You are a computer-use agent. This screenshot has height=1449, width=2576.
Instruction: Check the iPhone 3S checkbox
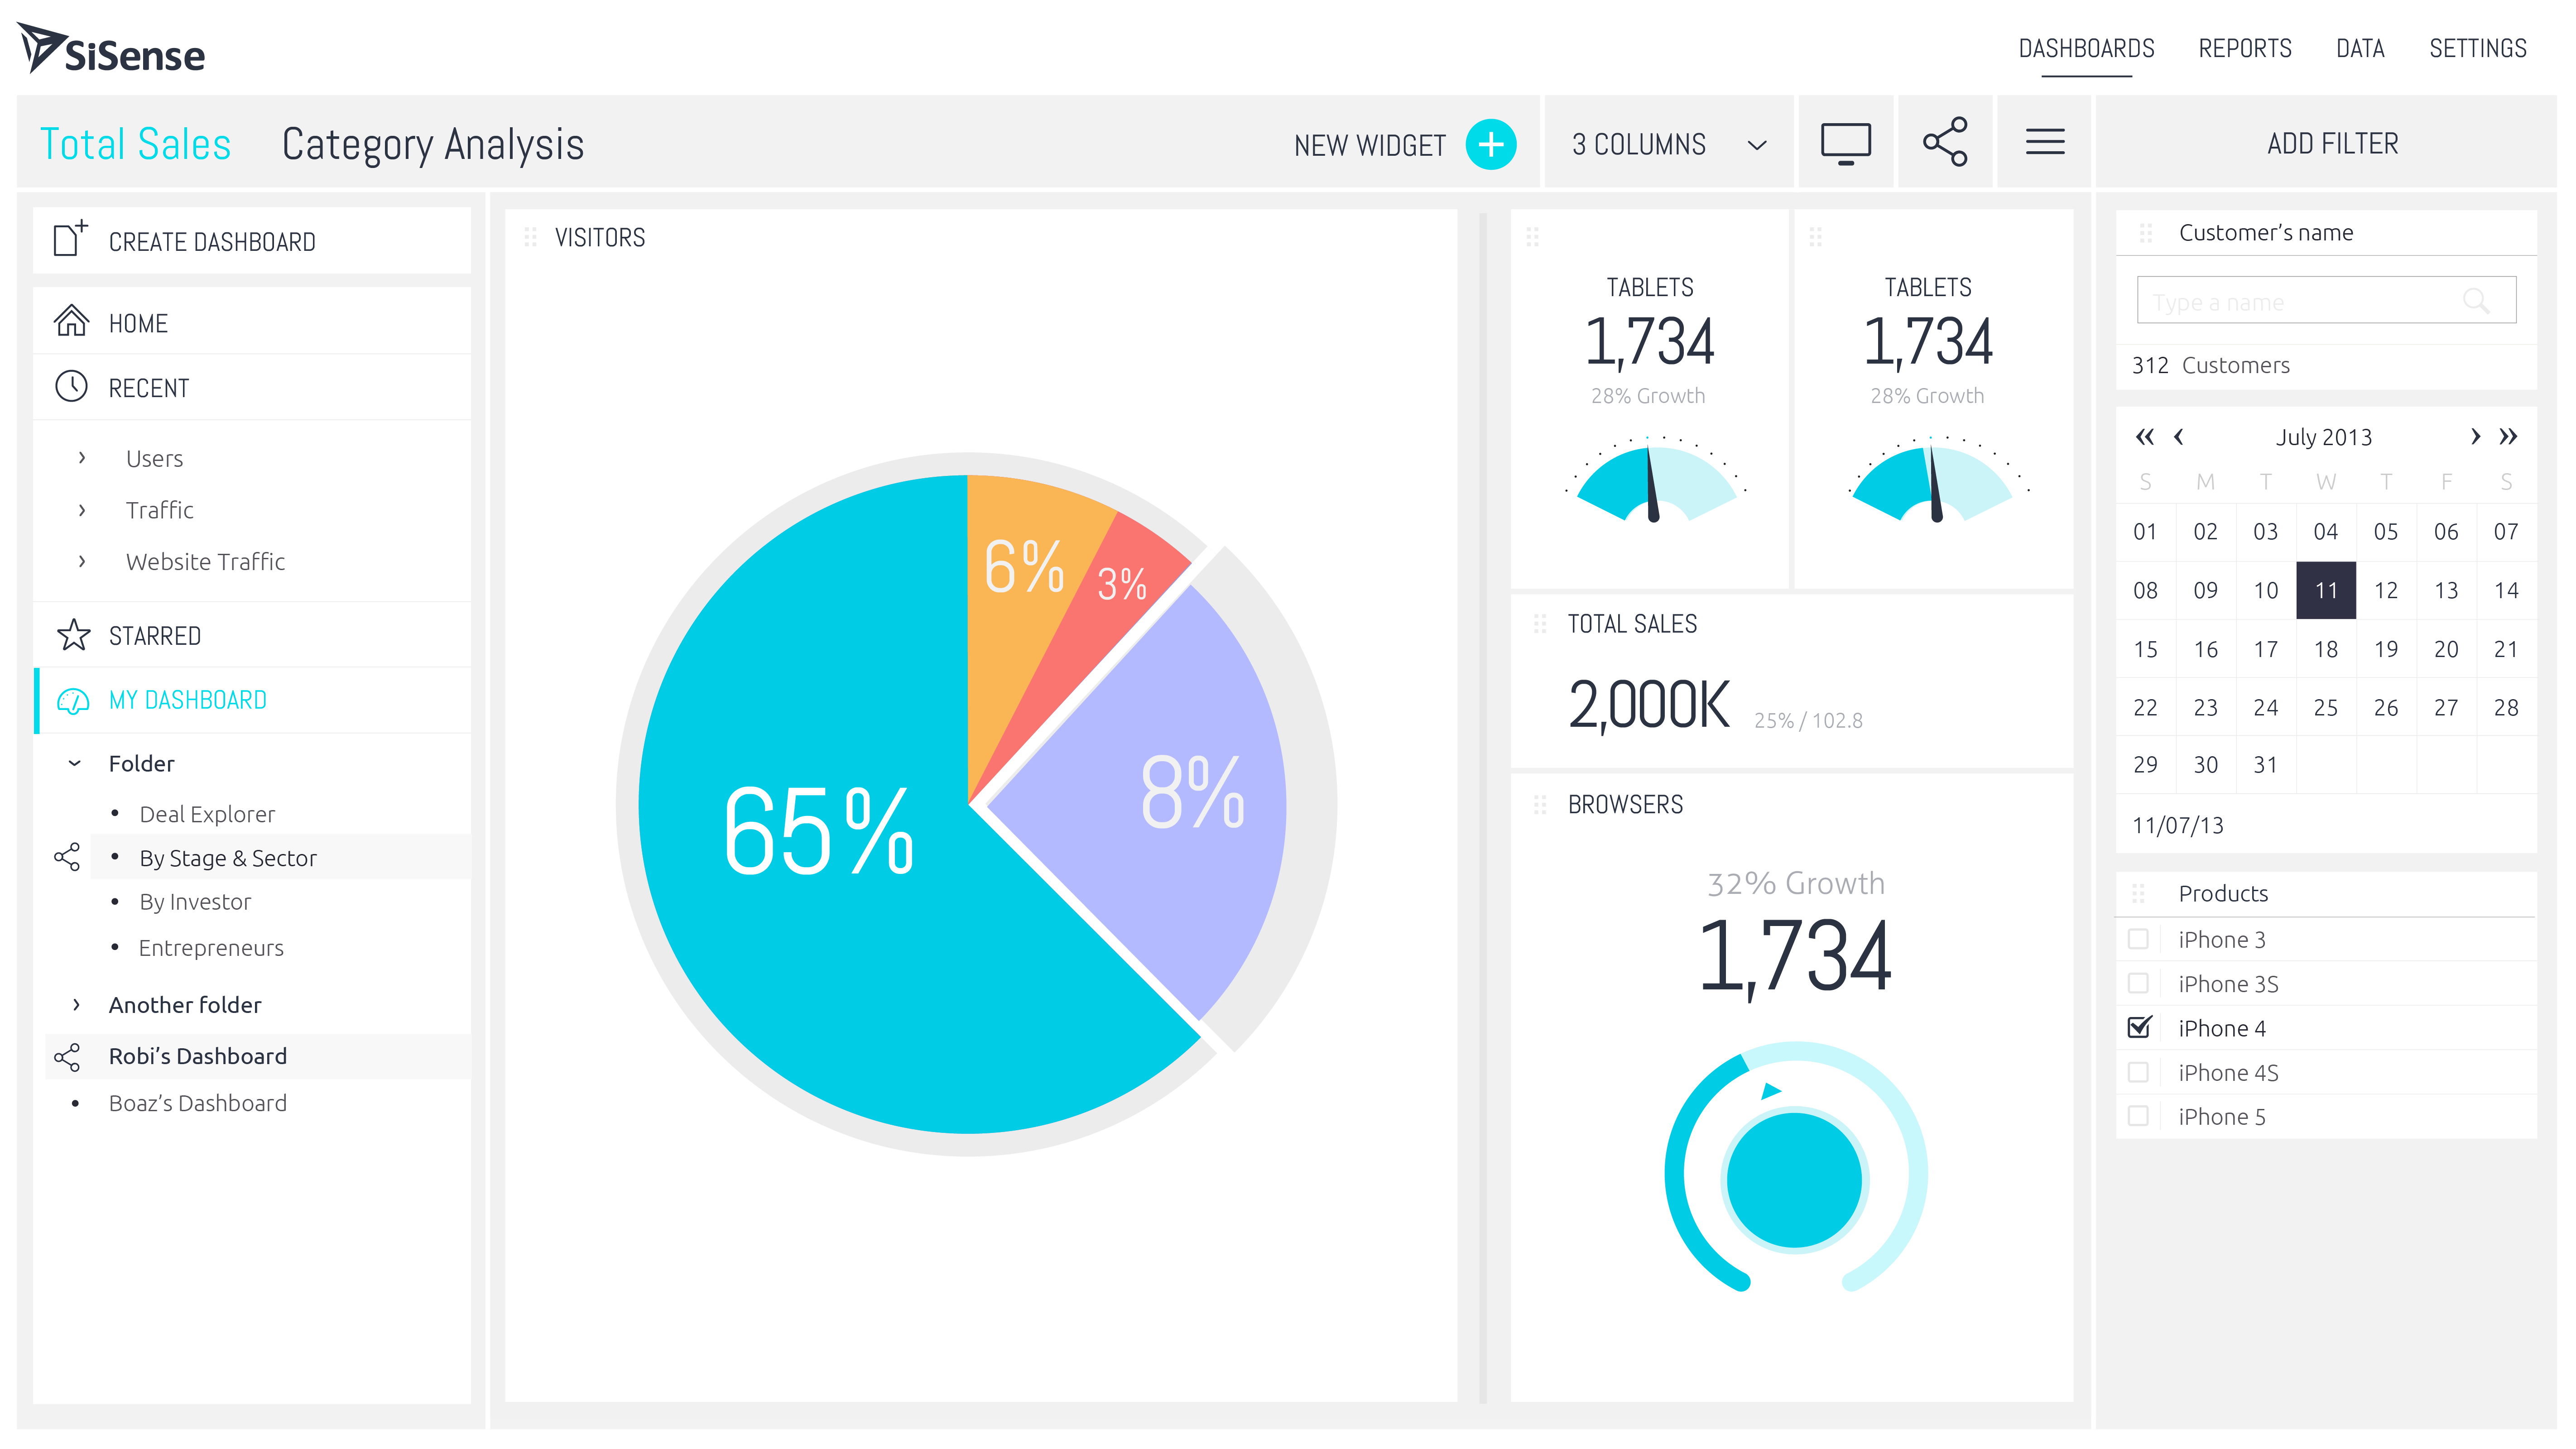(2139, 983)
